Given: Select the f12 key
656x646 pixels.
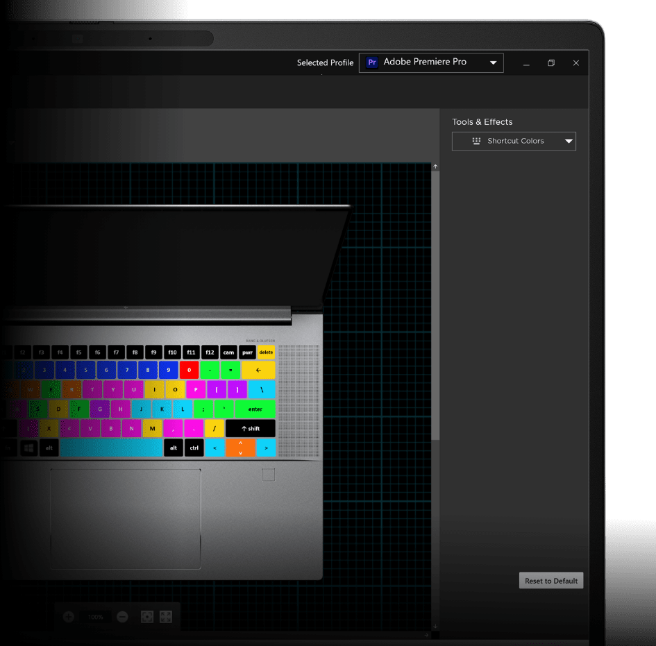Looking at the screenshot, I should (x=210, y=352).
